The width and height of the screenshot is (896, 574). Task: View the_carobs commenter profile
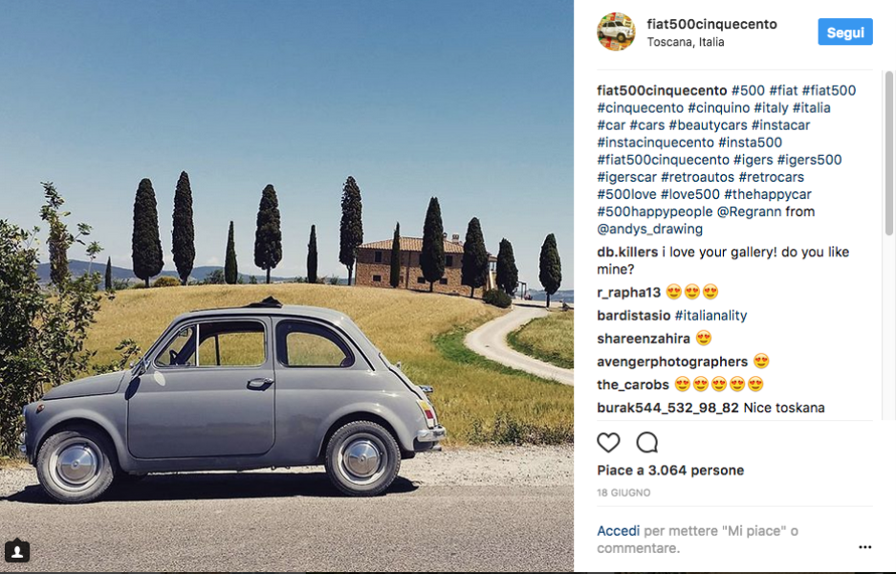[x=633, y=385]
